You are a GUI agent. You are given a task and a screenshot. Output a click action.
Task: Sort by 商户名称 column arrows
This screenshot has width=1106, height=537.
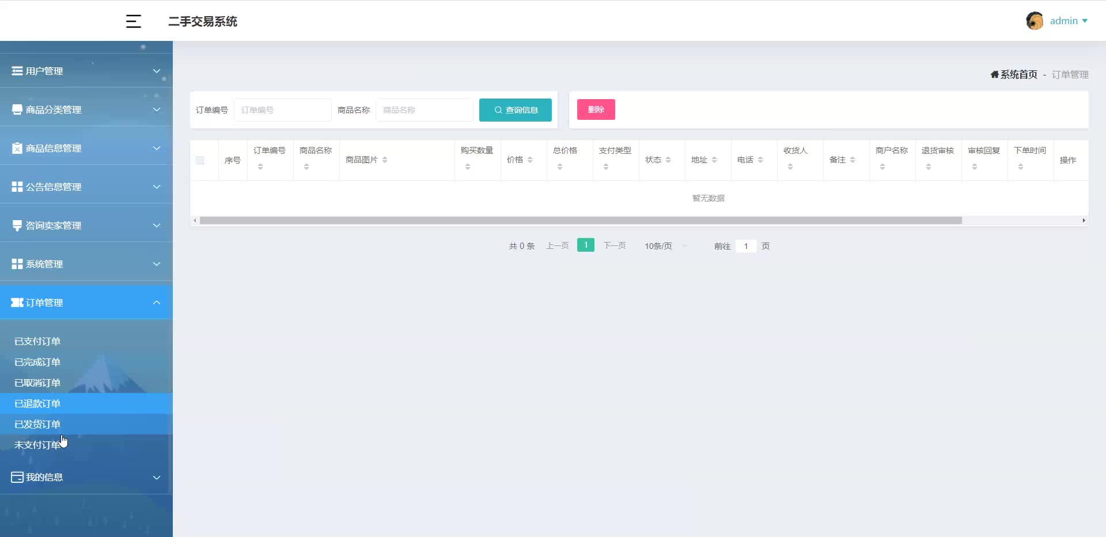pos(882,167)
